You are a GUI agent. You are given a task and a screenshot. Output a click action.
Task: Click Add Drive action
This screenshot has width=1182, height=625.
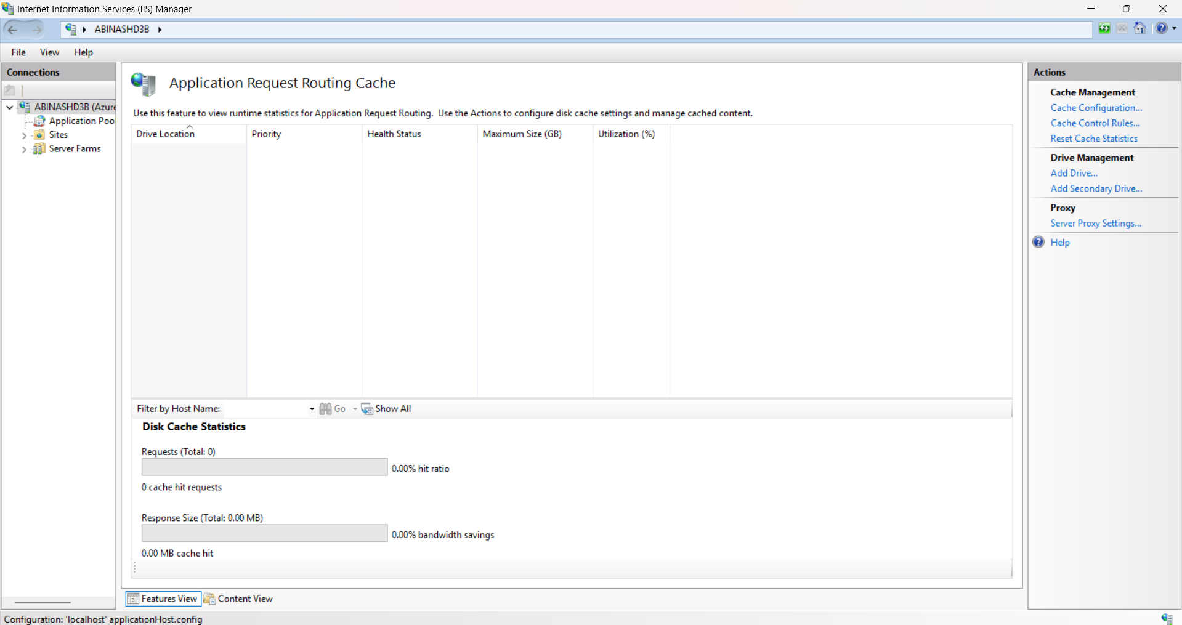click(1074, 173)
